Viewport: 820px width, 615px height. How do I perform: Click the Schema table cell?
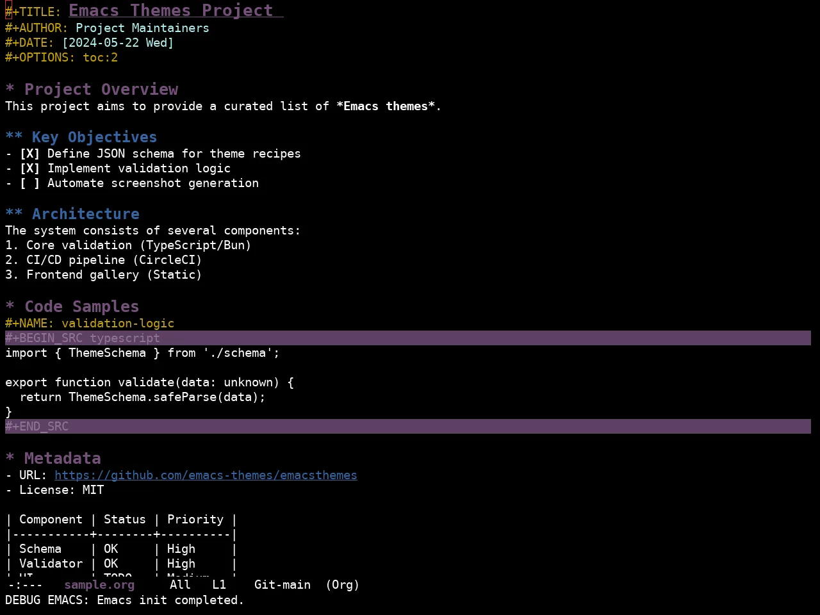coord(40,549)
